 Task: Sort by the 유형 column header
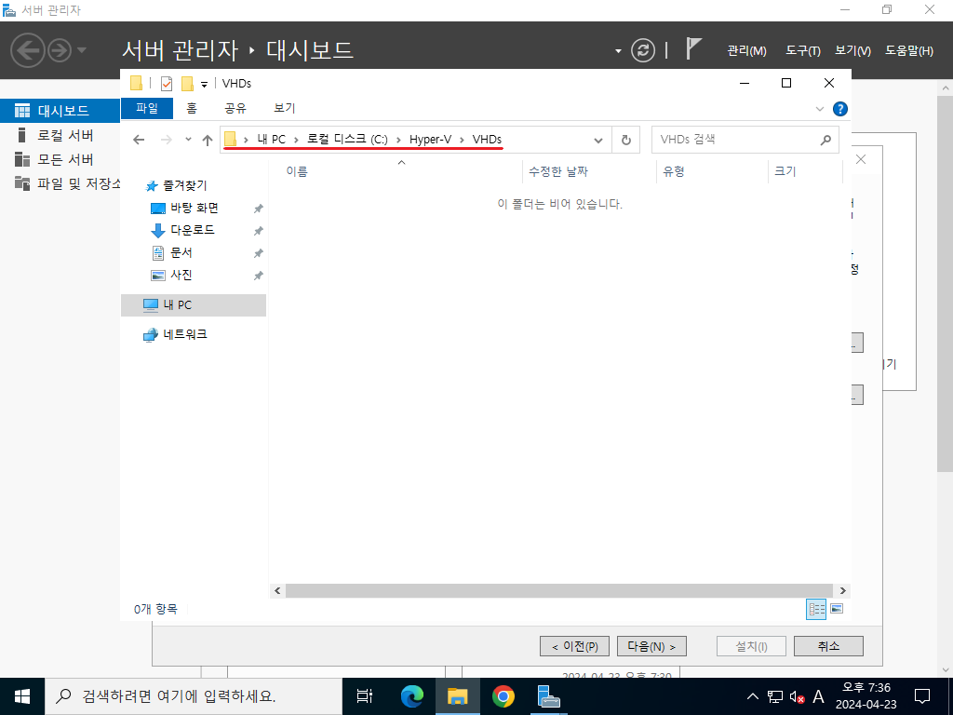coord(712,171)
